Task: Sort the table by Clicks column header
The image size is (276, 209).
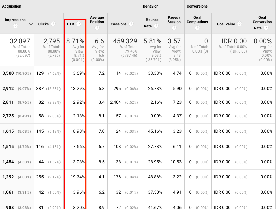Action: coord(44,24)
